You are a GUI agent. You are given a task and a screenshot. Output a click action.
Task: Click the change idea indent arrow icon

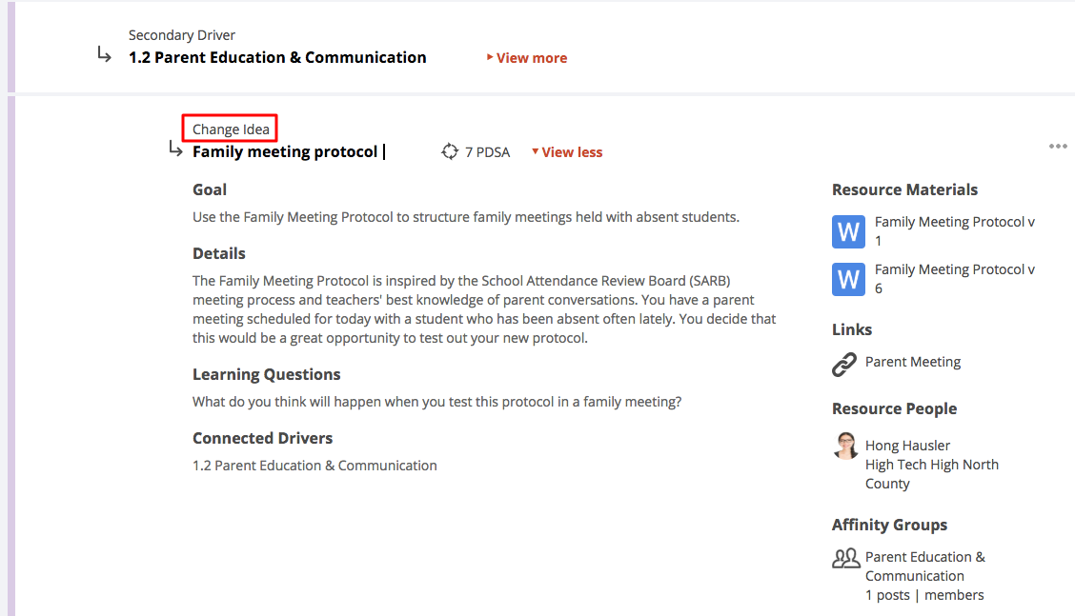175,149
